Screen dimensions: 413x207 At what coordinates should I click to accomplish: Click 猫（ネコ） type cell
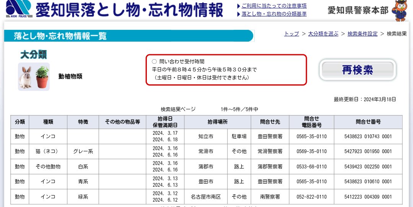pos(48,152)
